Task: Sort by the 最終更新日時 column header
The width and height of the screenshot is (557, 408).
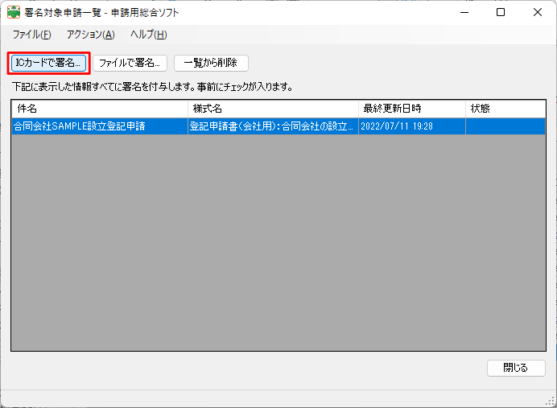Action: point(411,108)
